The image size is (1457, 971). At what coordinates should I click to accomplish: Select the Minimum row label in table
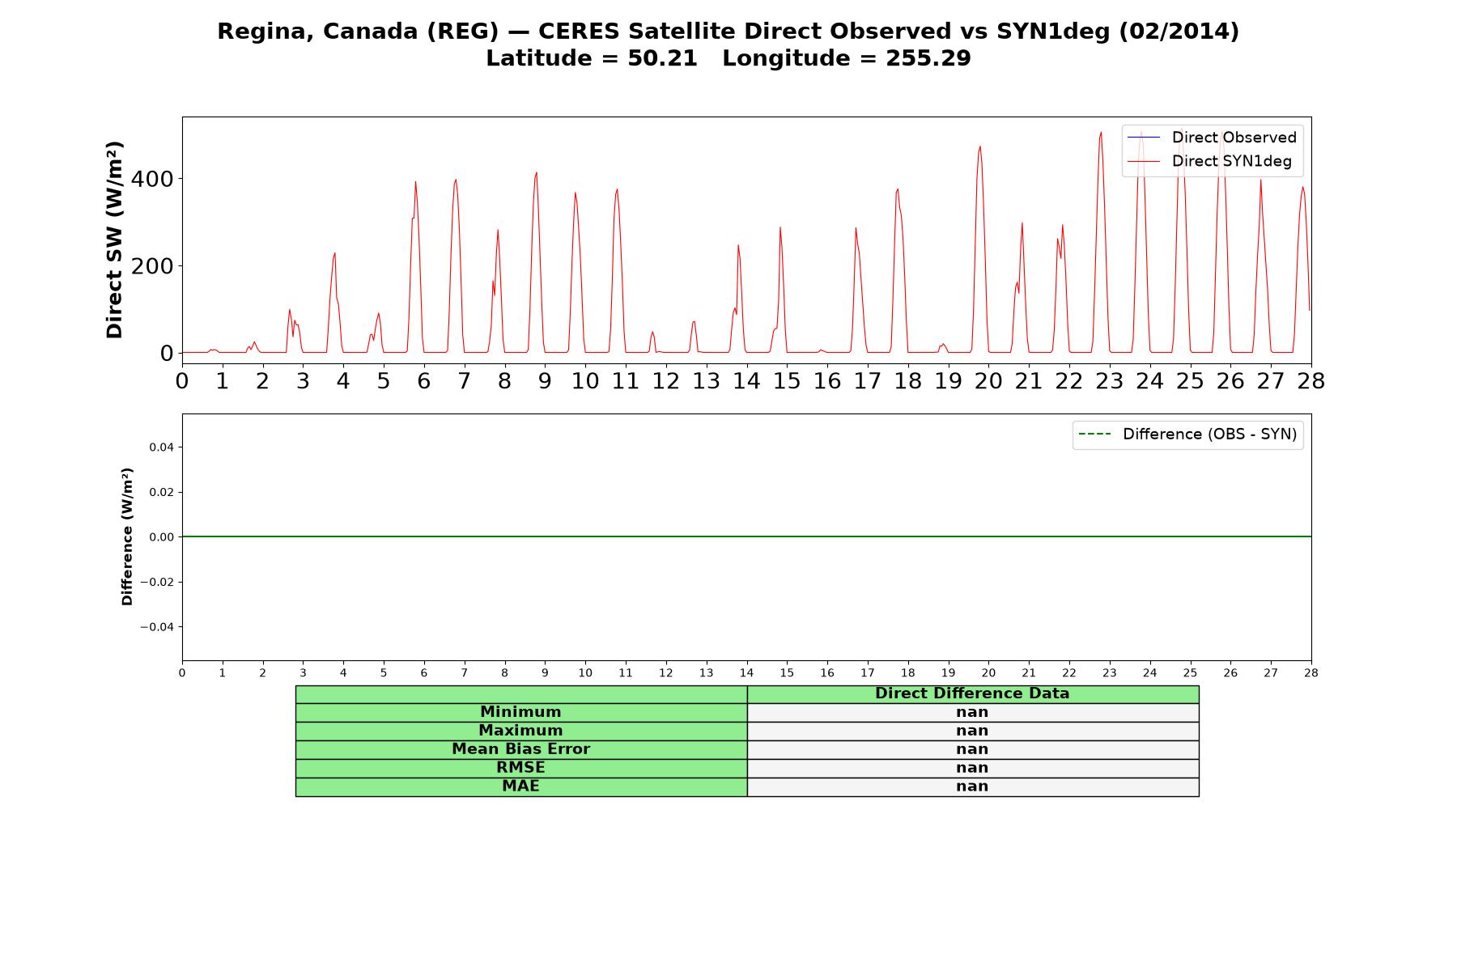[x=520, y=712]
